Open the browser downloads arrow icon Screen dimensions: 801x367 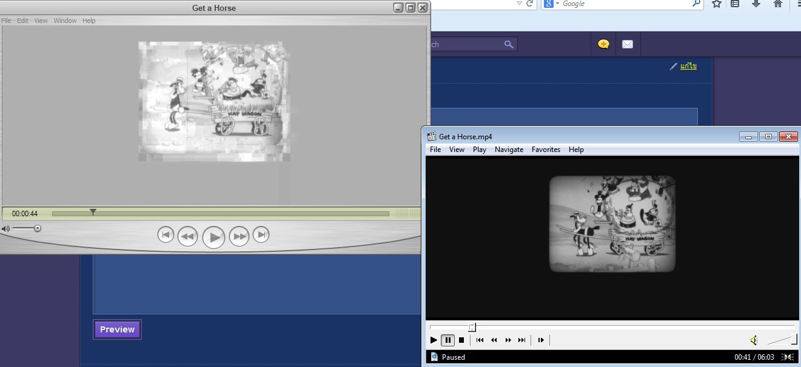click(756, 4)
